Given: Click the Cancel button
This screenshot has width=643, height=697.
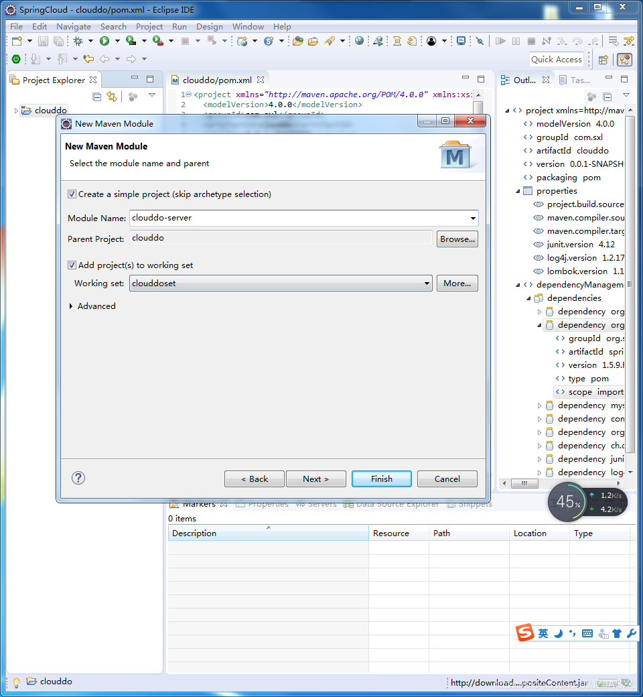Looking at the screenshot, I should (x=447, y=479).
